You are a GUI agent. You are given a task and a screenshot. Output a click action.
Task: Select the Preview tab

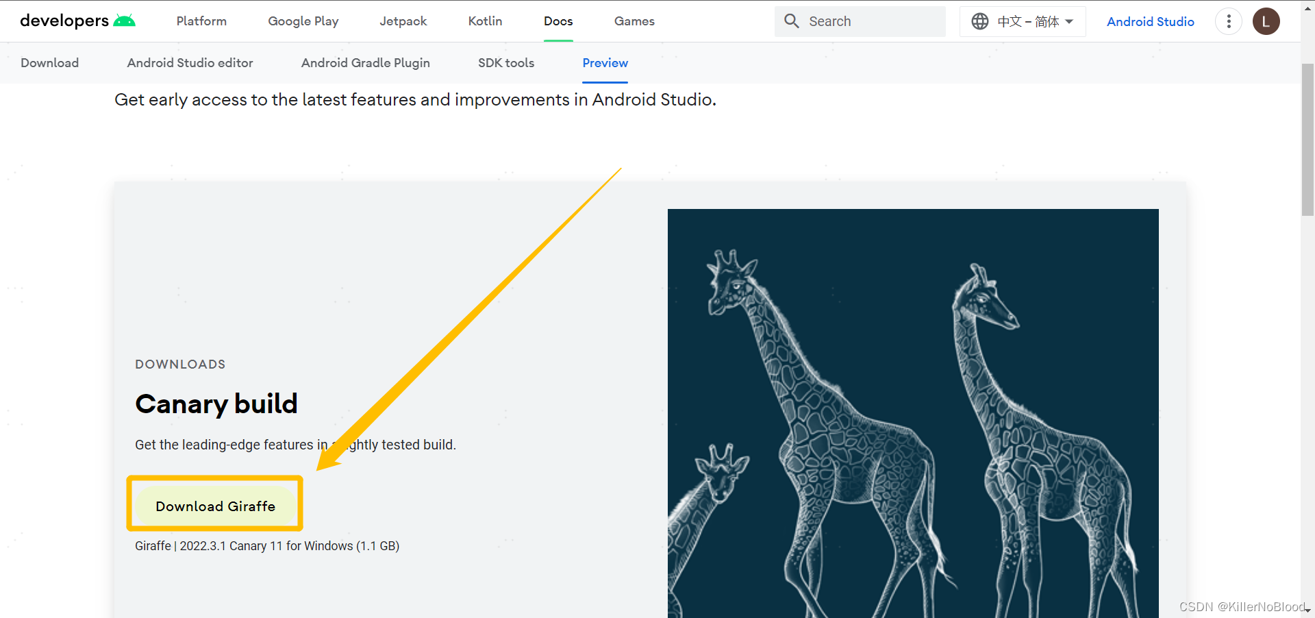pos(605,63)
